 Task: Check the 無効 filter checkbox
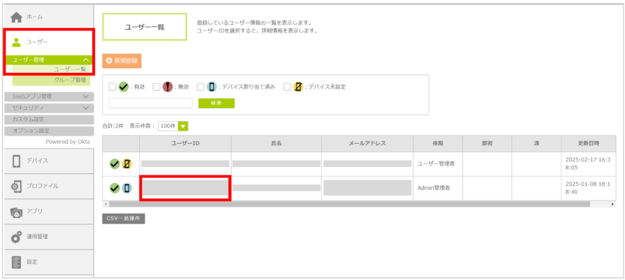coord(157,87)
